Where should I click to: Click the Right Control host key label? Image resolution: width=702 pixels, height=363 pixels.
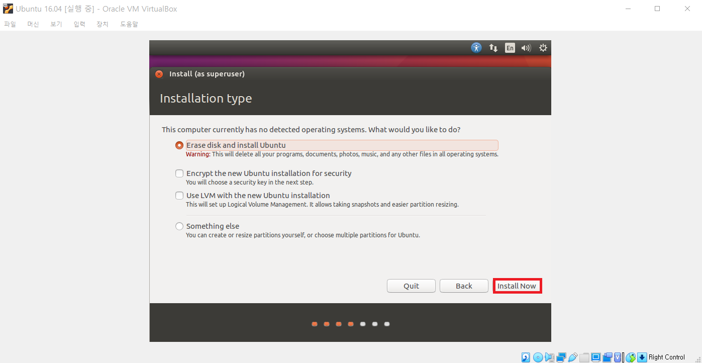click(666, 357)
